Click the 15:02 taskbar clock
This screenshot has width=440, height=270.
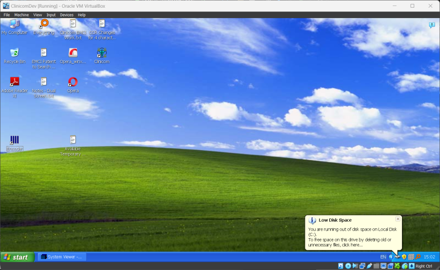coord(430,257)
